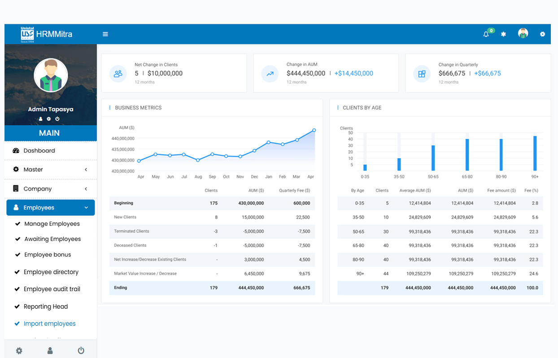Go to Employee bonus page
558x358 pixels.
[x=48, y=255]
